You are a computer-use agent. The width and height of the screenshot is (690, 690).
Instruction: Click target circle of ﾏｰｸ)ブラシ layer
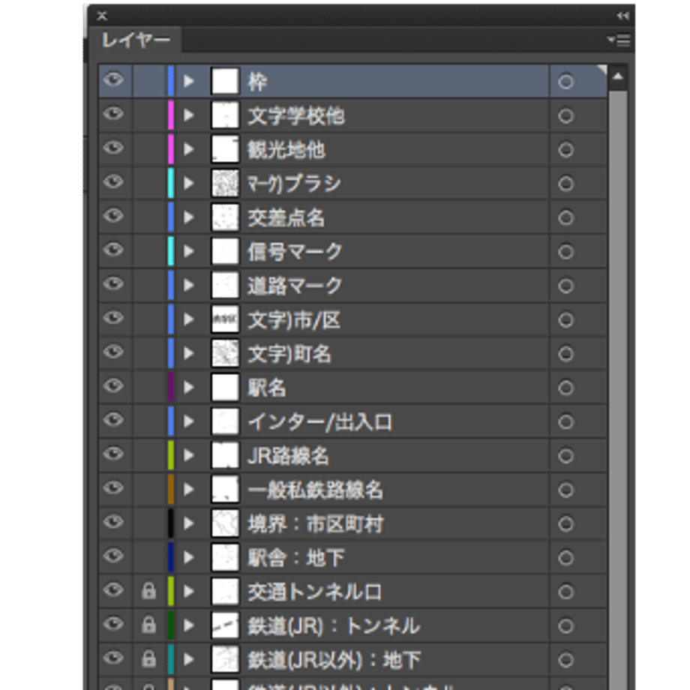tap(566, 184)
